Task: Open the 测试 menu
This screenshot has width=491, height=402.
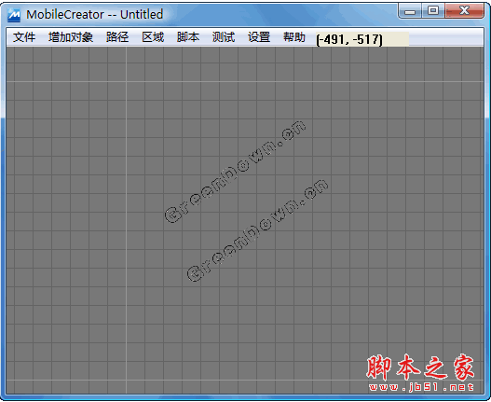Action: coord(224,37)
